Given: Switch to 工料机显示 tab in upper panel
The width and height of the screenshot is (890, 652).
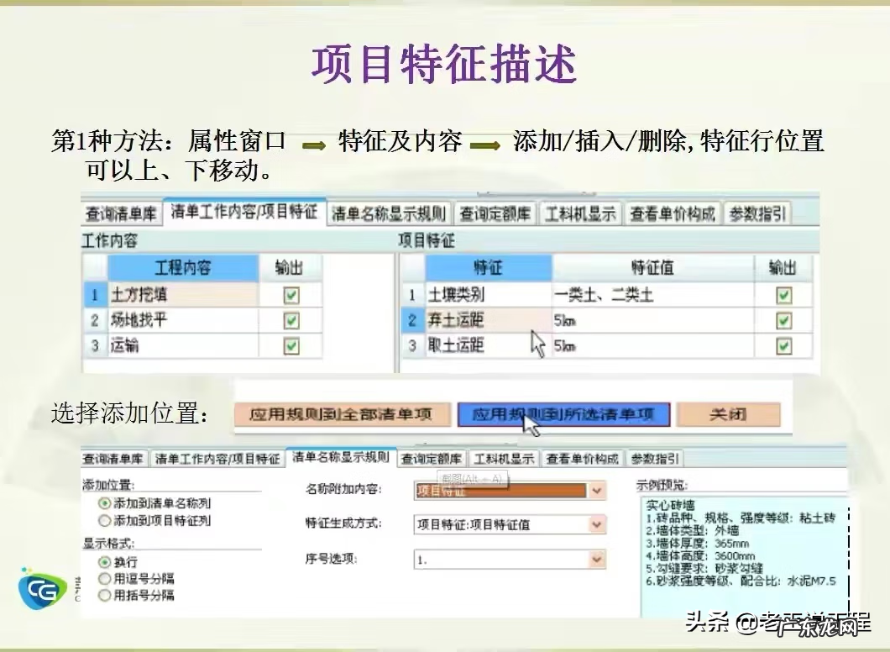Looking at the screenshot, I should point(581,213).
